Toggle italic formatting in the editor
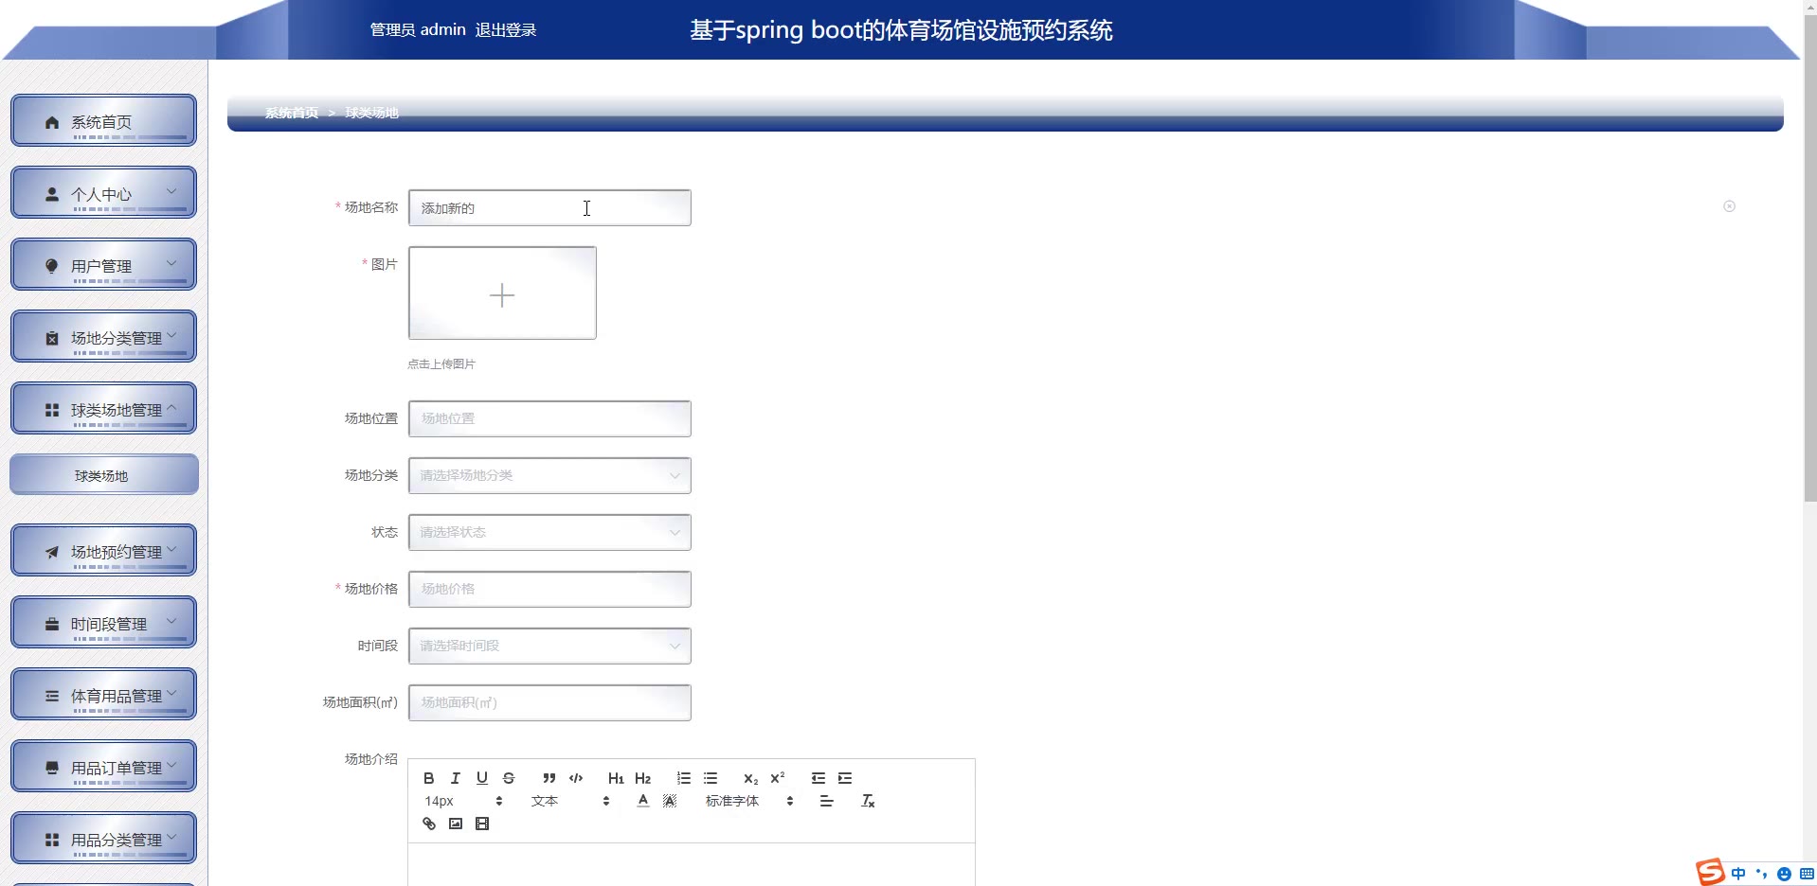The image size is (1817, 886). pyautogui.click(x=456, y=778)
